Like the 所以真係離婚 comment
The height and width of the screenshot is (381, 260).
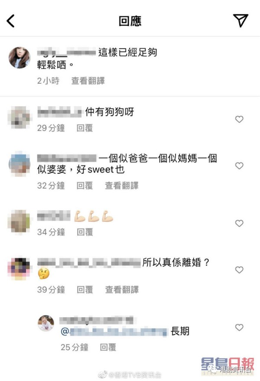tap(239, 270)
